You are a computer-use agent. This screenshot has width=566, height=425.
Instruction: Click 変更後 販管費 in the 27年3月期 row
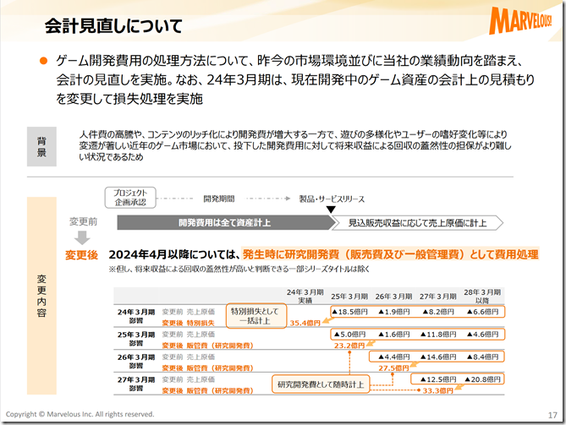pyautogui.click(x=207, y=390)
